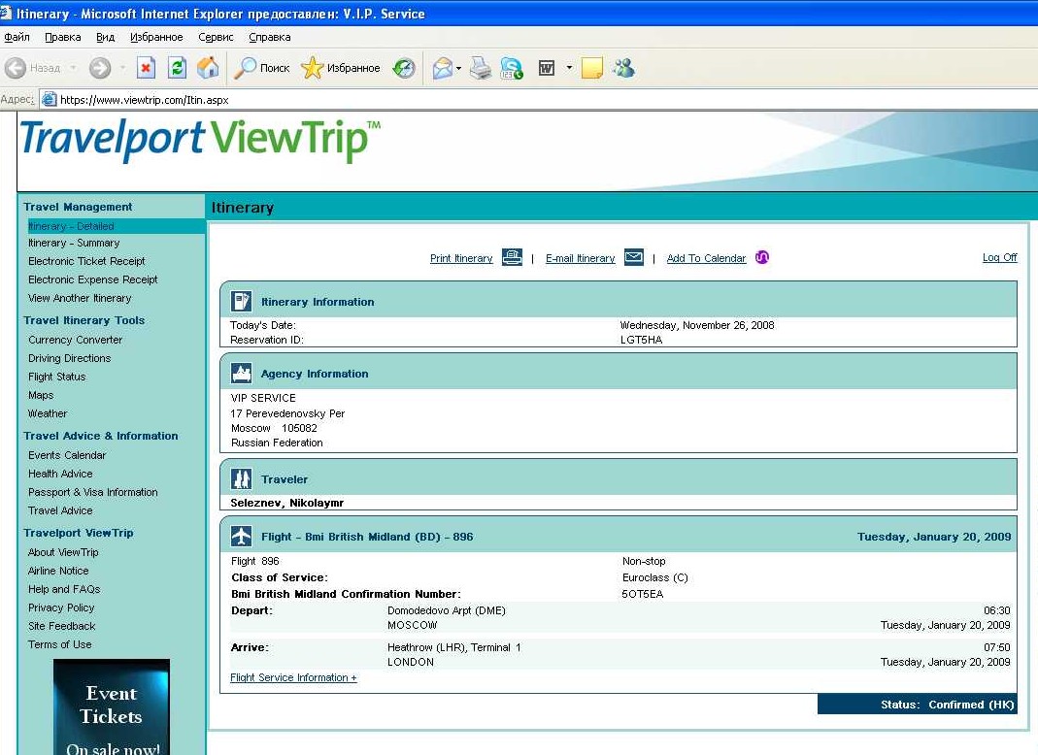Open the Правка menu
This screenshot has height=755, width=1038.
click(63, 37)
